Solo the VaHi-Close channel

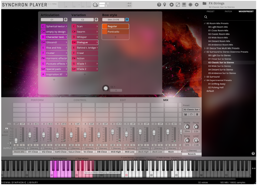pos(64,145)
